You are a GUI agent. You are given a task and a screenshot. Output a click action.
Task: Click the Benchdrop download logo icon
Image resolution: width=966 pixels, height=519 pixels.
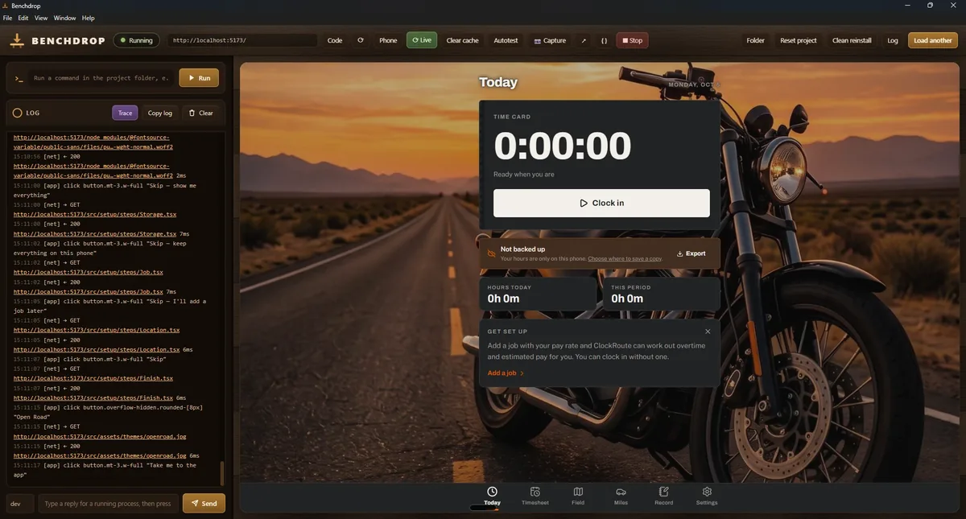pyautogui.click(x=17, y=40)
